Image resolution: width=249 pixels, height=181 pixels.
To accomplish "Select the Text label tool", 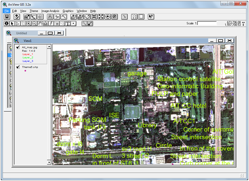I will pyautogui.click(x=68, y=23).
